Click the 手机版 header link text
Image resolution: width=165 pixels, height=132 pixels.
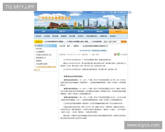point(111,12)
